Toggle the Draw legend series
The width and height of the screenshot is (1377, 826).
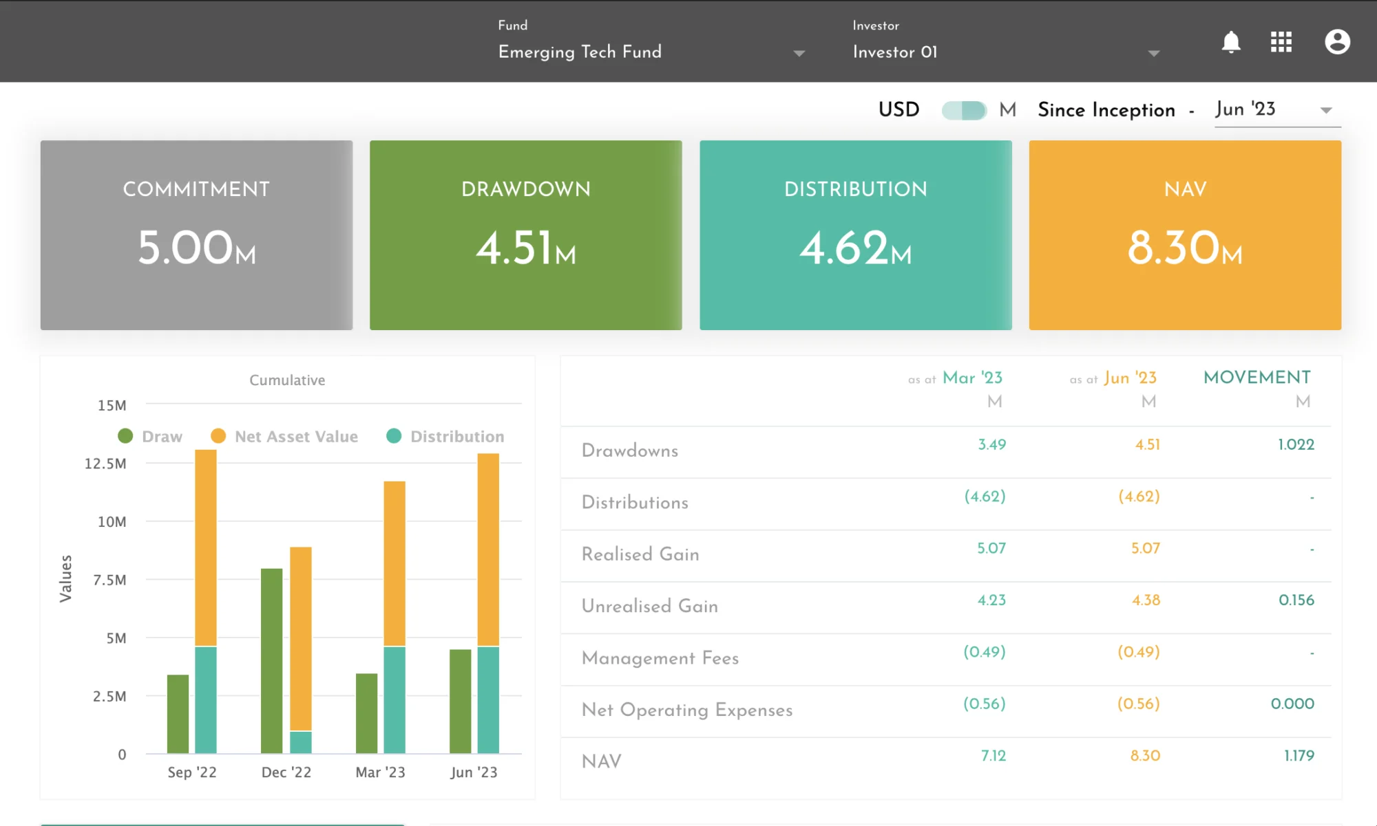pos(150,437)
